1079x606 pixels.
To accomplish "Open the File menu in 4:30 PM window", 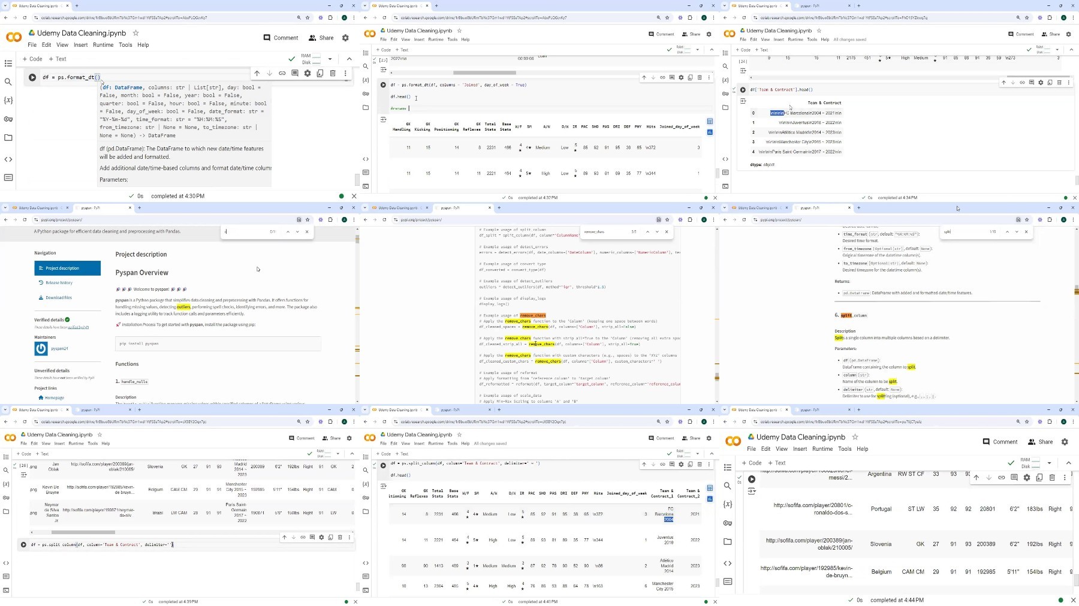I will click(32, 45).
